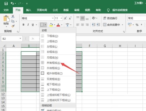Open the phonetic guide wén button
146x111 pixels.
67,25
